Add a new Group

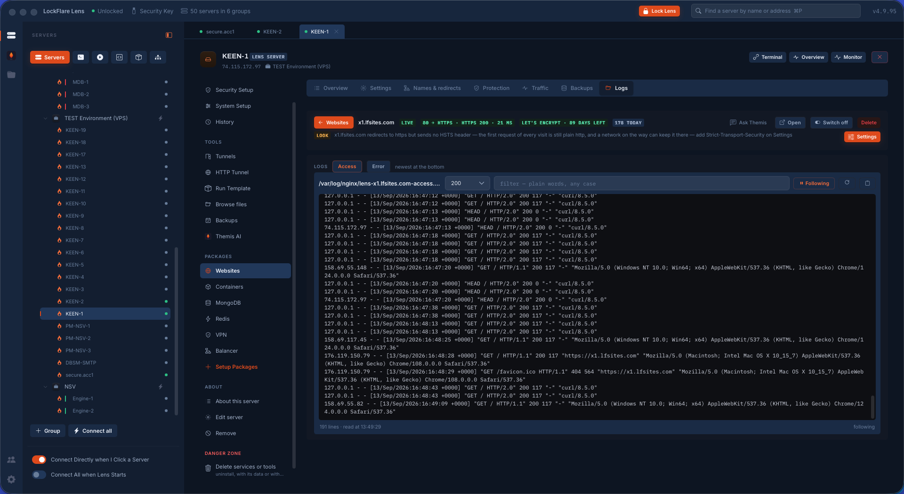pos(48,431)
